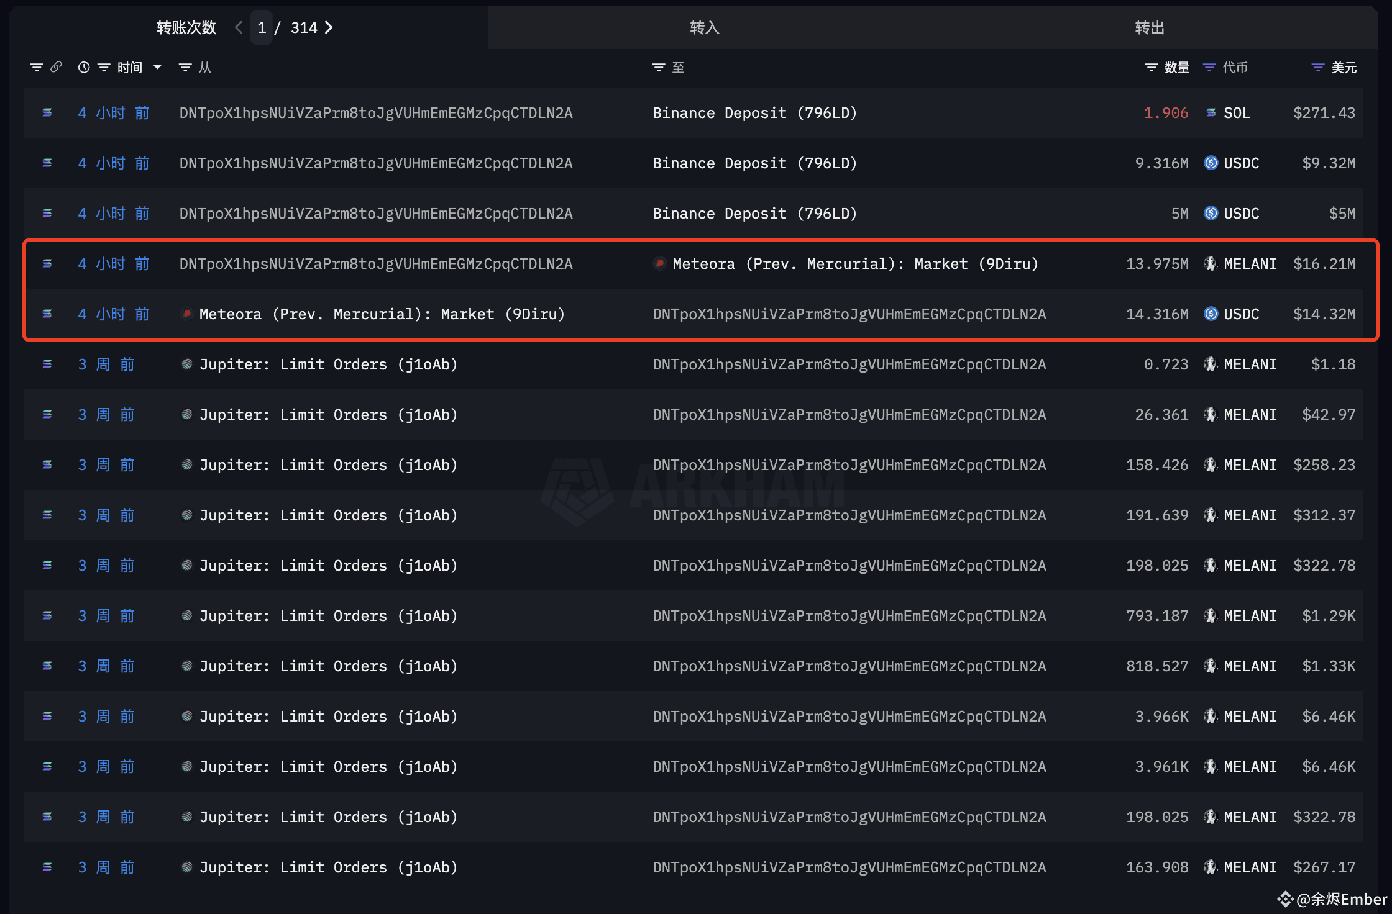Screen dimensions: 1392x914
Task: Click the link chain icon in header
Action: [x=56, y=67]
